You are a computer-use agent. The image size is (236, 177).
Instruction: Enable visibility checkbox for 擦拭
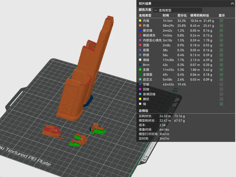tap(221, 99)
